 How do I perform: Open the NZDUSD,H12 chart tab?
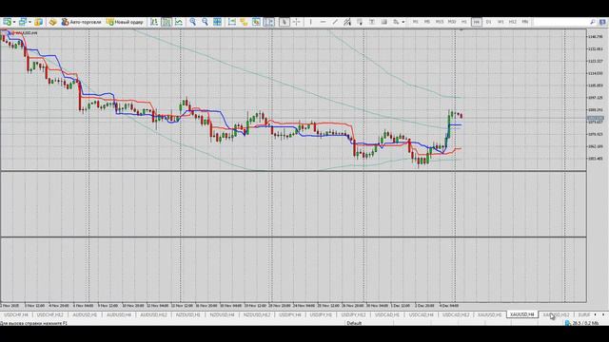click(x=257, y=314)
